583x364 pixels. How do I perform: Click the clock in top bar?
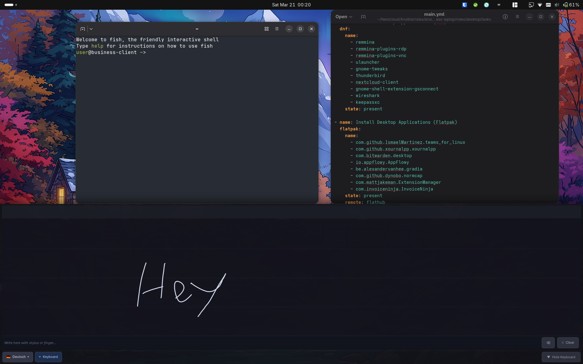[x=291, y=5]
